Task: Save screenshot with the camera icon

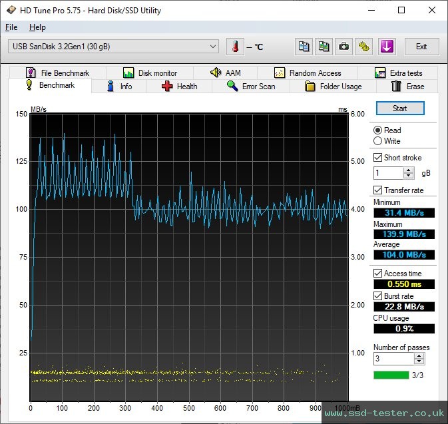Action: 343,47
